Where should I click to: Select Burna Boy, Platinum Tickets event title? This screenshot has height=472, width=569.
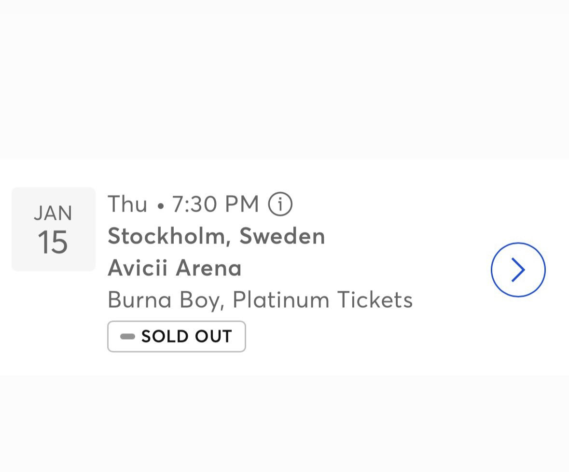[260, 300]
